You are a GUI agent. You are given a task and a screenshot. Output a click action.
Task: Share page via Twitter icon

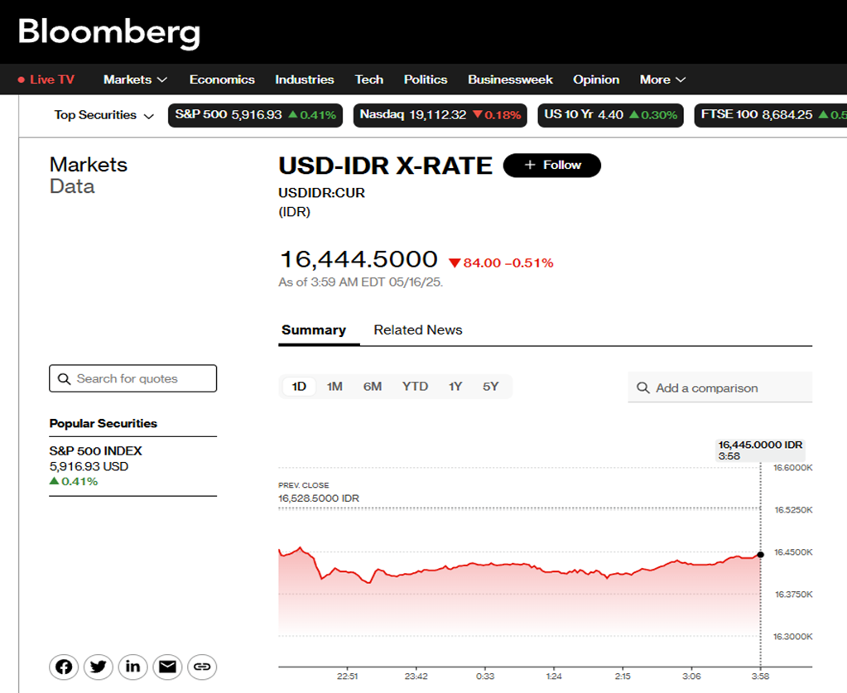pos(99,667)
